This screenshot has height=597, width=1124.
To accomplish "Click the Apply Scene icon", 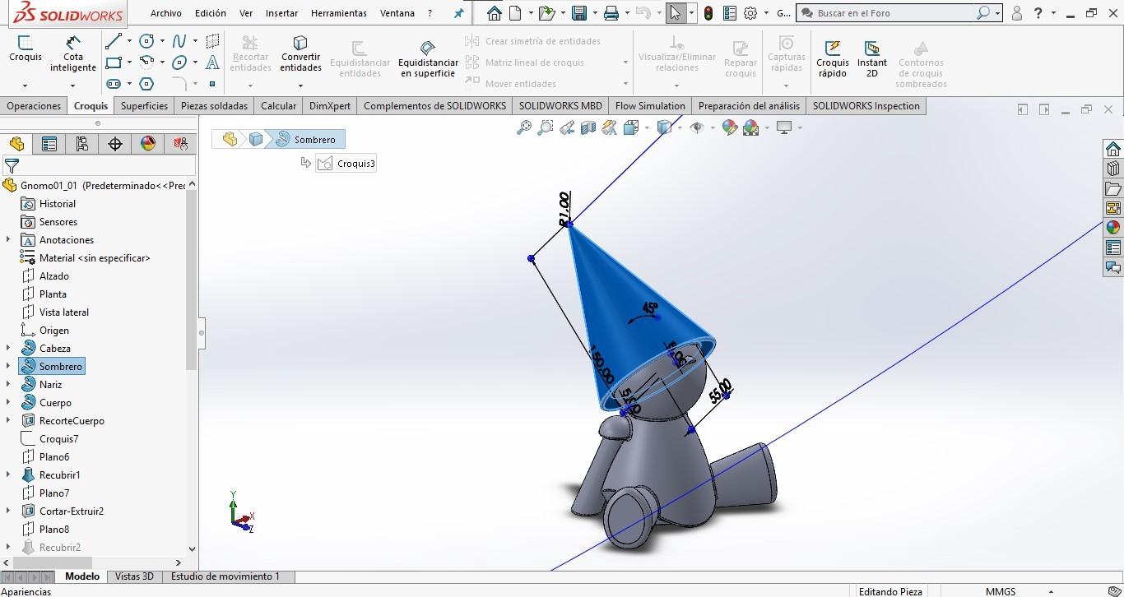I will pos(750,127).
